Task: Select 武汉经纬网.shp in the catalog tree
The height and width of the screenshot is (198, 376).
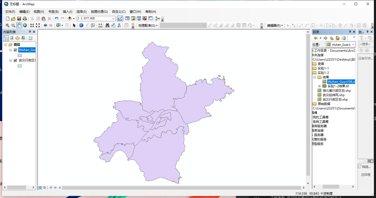Action: coord(333,95)
